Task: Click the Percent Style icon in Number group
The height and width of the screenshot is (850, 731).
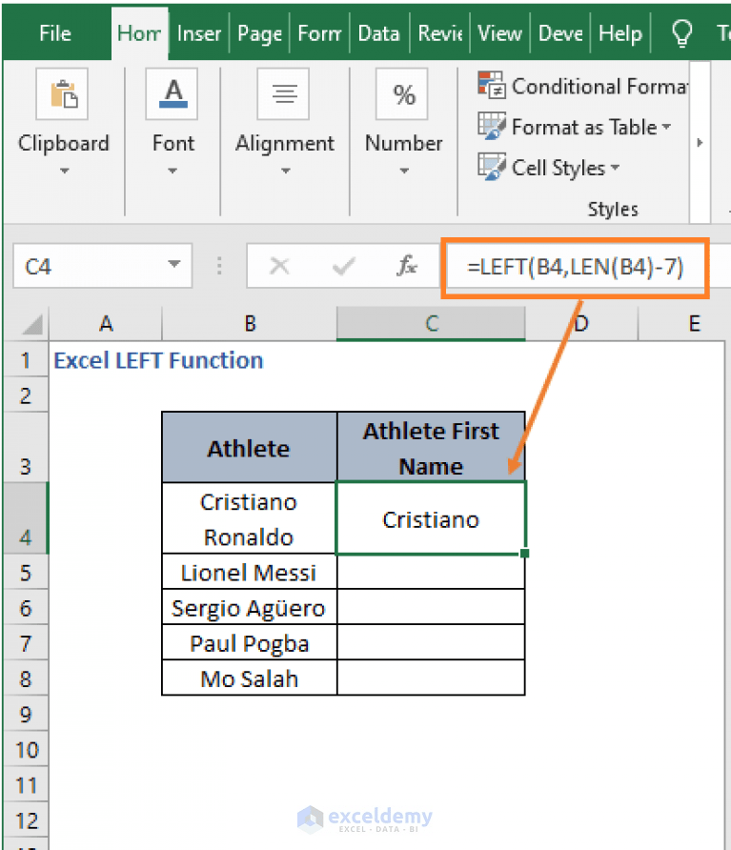Action: tap(402, 94)
